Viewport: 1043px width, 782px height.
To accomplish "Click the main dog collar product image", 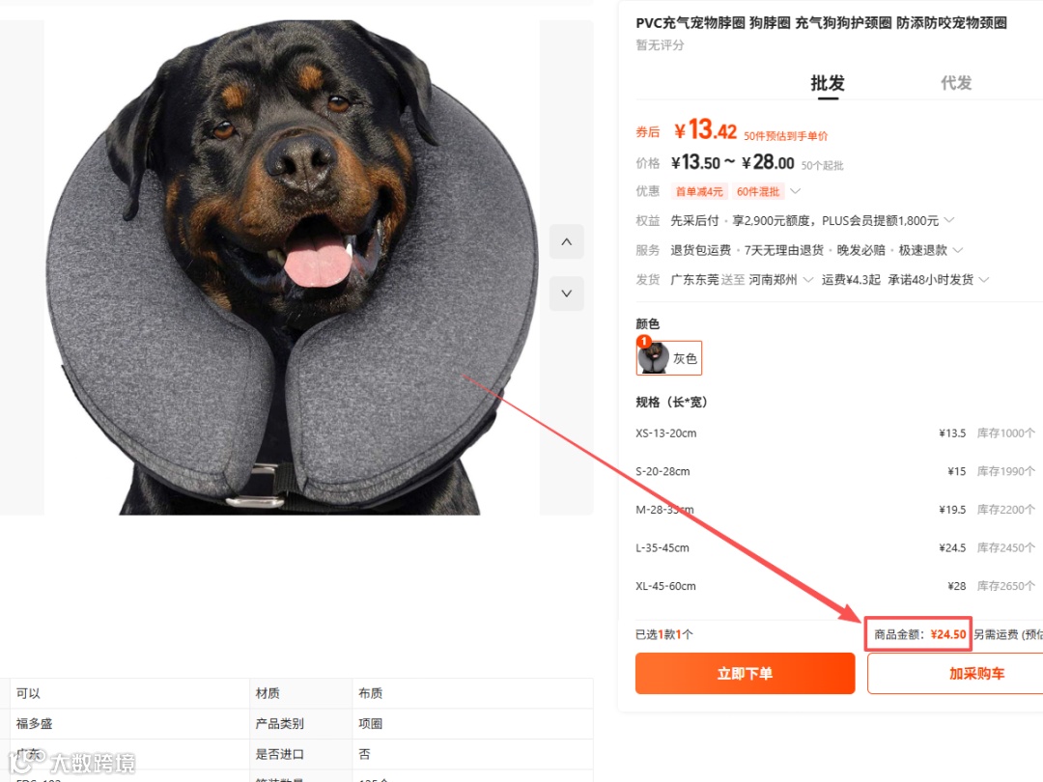I will (292, 267).
